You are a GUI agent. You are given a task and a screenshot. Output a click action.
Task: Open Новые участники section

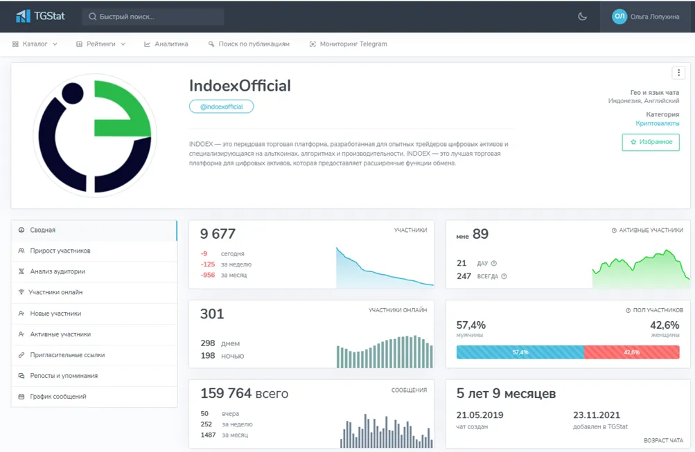coord(94,314)
